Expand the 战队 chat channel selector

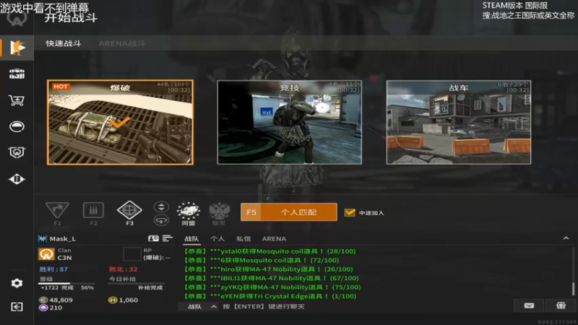point(198,306)
